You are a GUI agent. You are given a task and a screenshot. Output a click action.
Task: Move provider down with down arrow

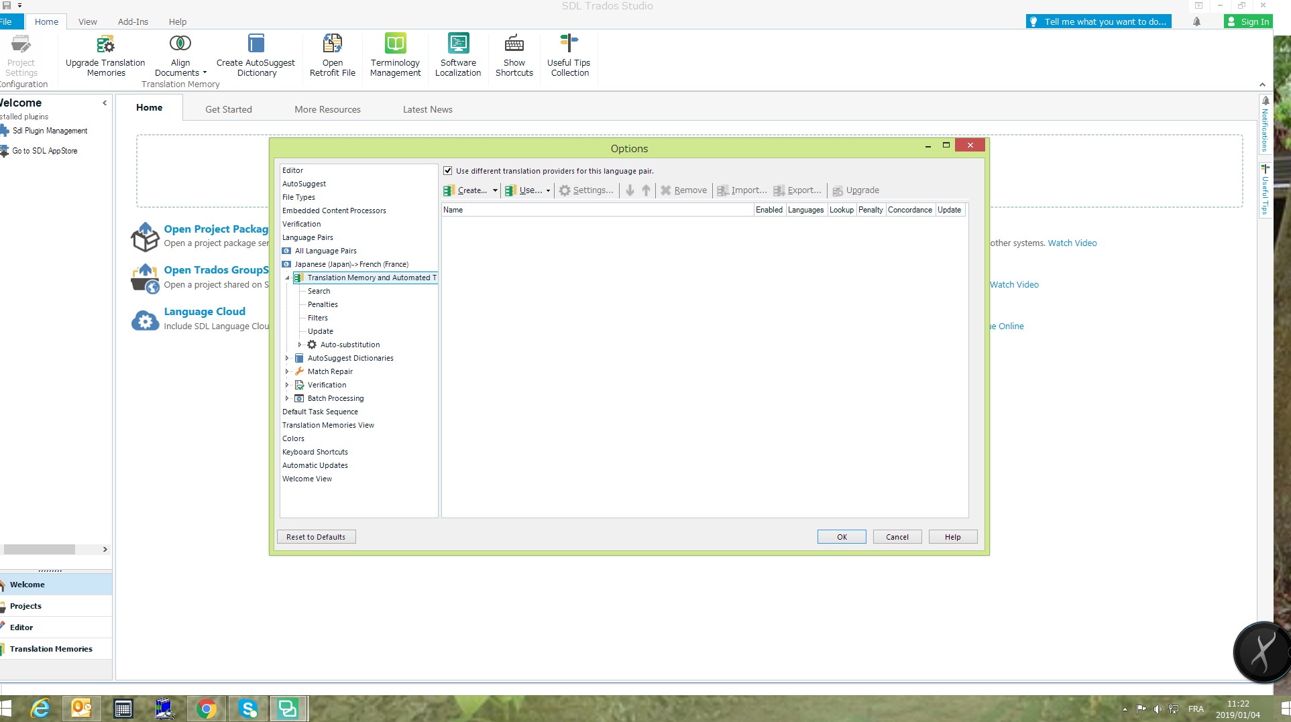pyautogui.click(x=630, y=190)
